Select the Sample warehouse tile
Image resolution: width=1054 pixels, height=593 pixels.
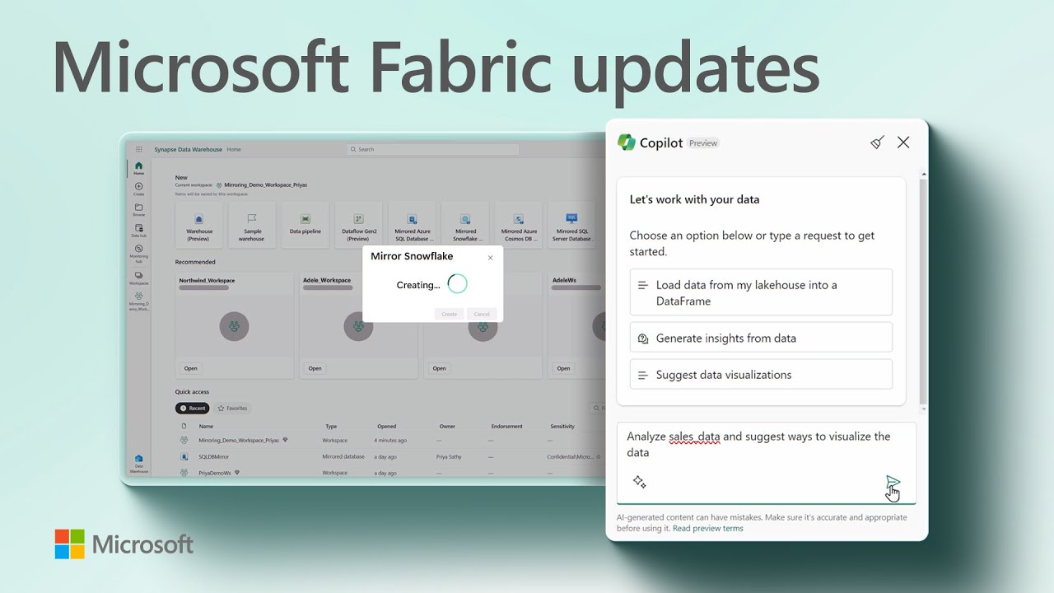tap(251, 225)
